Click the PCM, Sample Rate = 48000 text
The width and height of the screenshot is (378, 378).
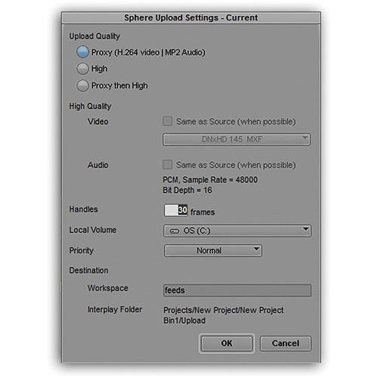pos(210,180)
